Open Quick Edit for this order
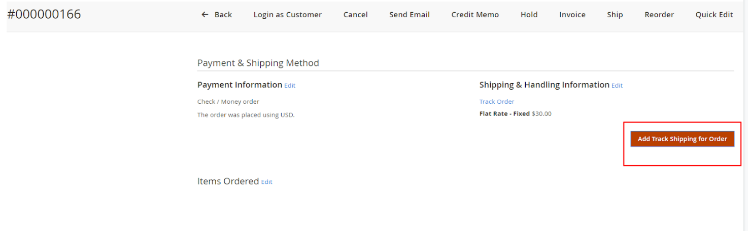Image resolution: width=748 pixels, height=231 pixels. (x=713, y=15)
